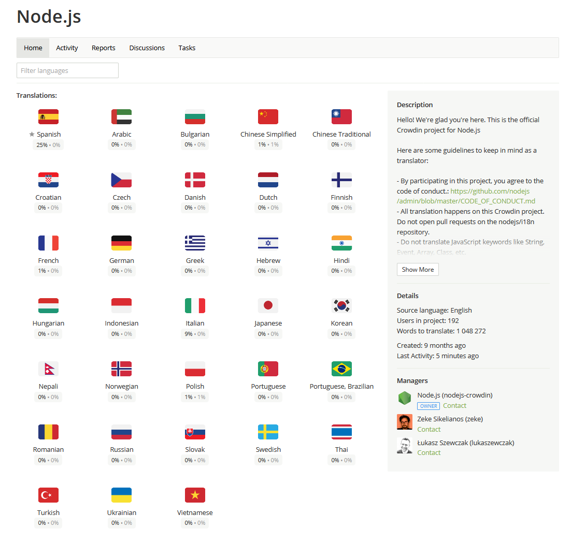Contact manager Łukasz Szewczak

[x=429, y=453]
